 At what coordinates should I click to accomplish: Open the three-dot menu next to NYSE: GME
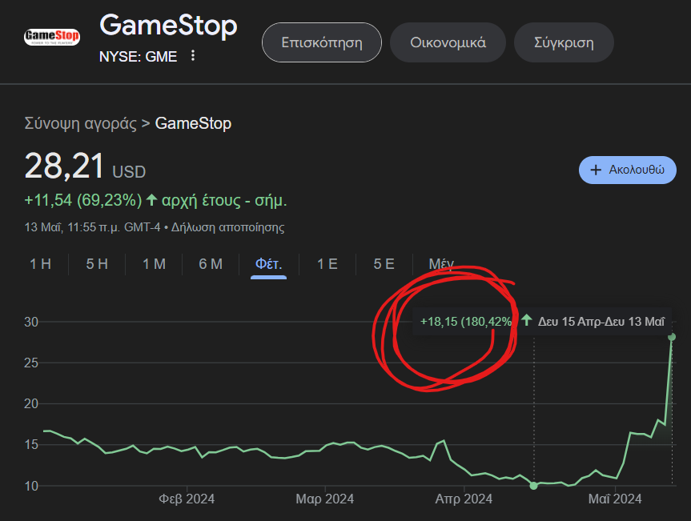click(193, 55)
